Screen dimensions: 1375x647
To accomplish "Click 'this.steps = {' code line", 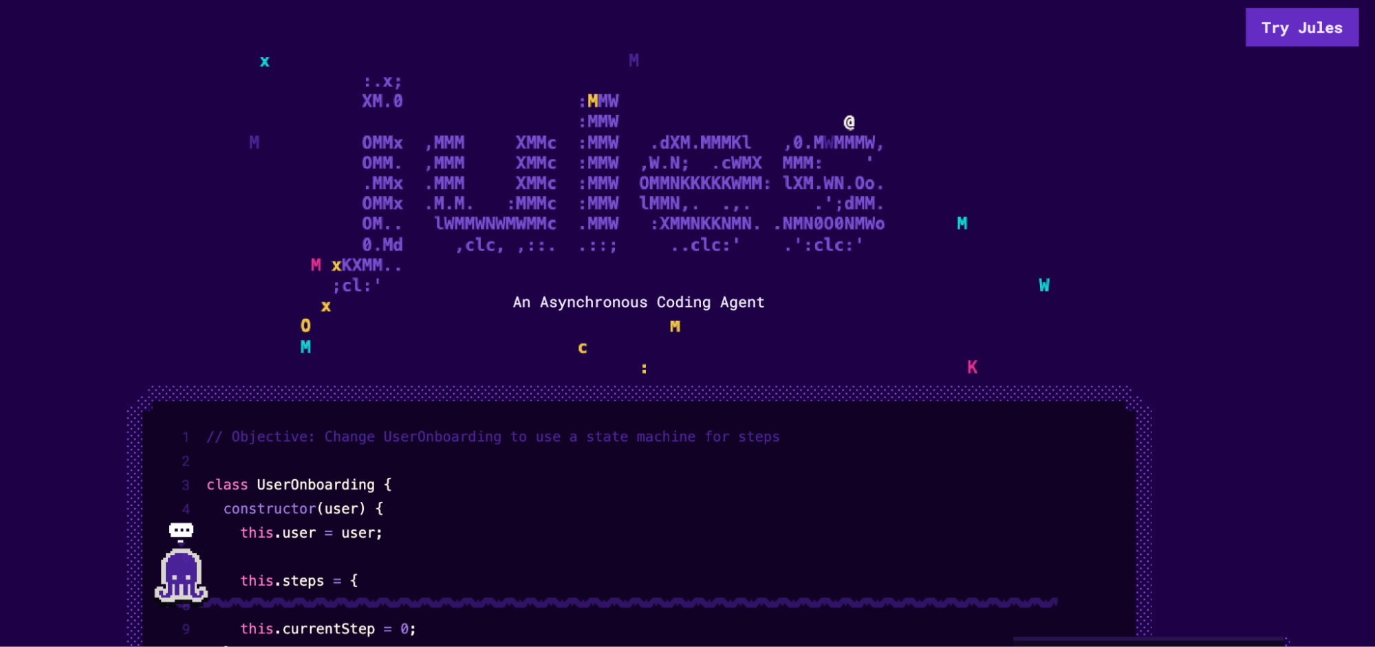I will pyautogui.click(x=299, y=581).
